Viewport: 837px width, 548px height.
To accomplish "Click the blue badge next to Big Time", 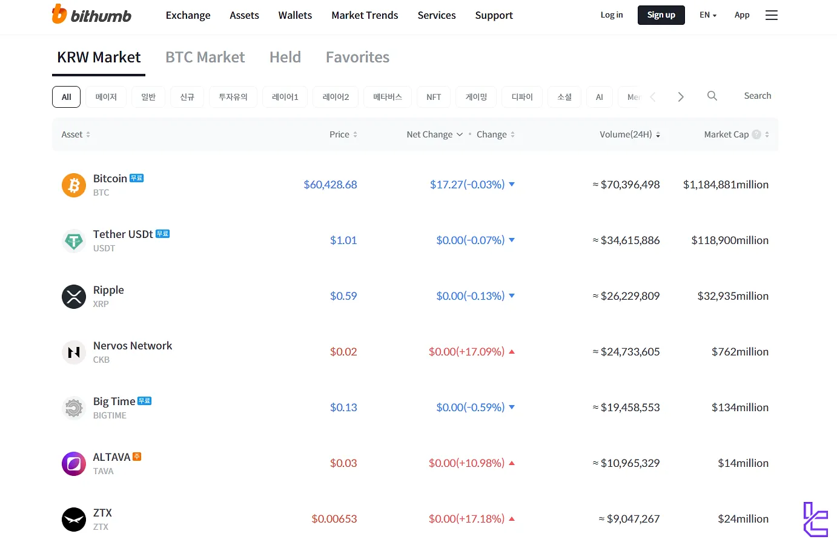I will pos(145,401).
